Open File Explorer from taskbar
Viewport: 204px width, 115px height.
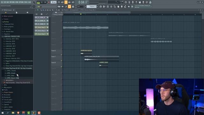(13, 113)
